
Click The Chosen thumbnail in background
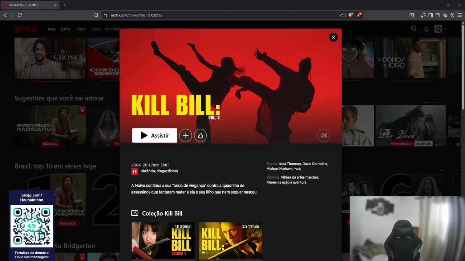(50, 58)
